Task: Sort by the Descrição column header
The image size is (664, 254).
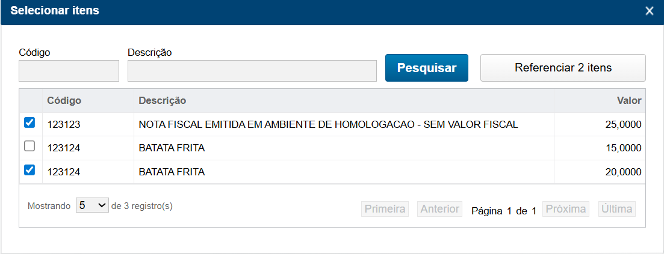Action: coord(163,100)
